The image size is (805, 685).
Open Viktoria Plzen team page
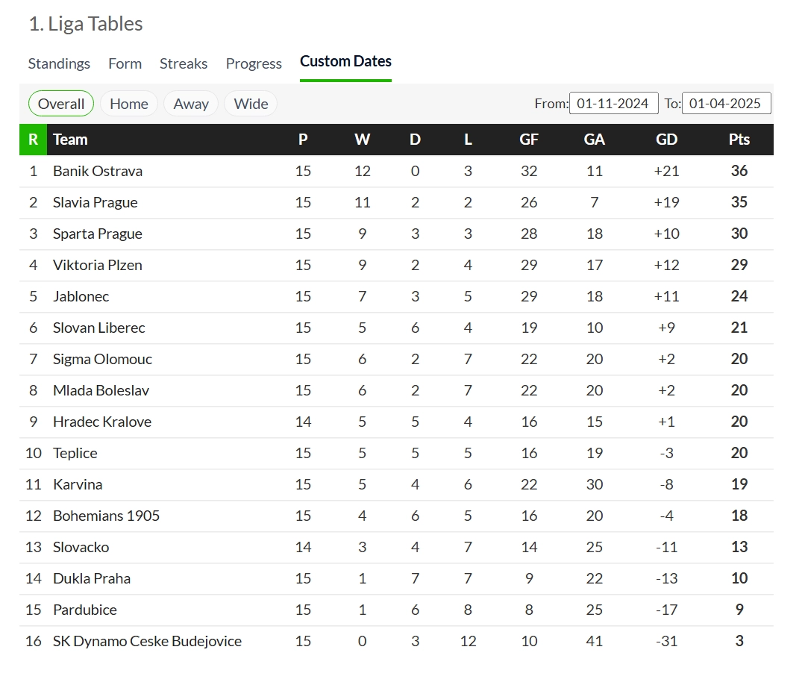[x=98, y=265]
